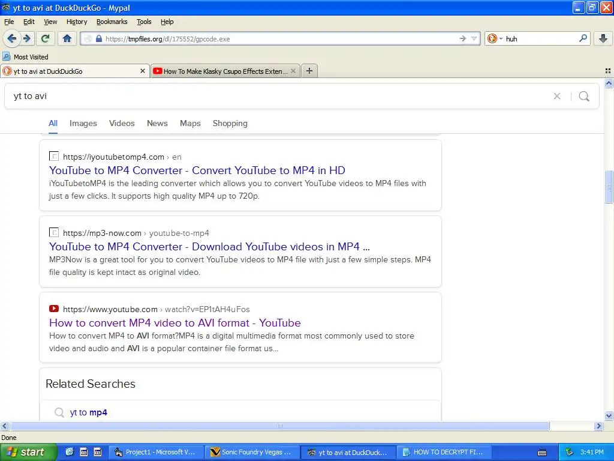
Task: Open a new tab with plus button
Action: 309,71
